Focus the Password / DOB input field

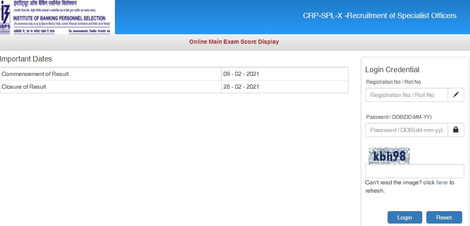click(x=407, y=130)
